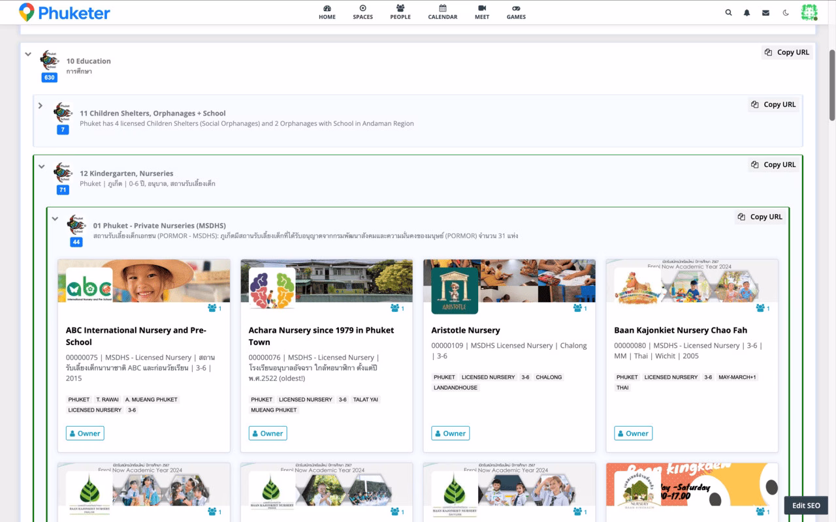Open the notifications bell

(x=747, y=12)
